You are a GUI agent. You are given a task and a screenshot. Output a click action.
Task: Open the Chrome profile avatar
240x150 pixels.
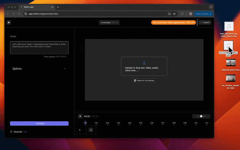pyautogui.click(x=190, y=14)
